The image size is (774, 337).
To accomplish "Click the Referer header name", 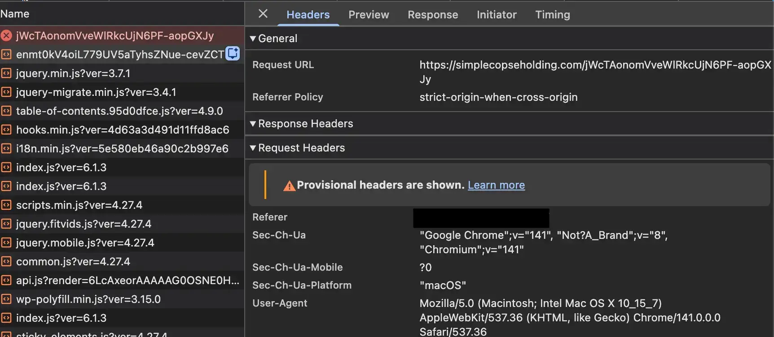I will click(x=270, y=217).
